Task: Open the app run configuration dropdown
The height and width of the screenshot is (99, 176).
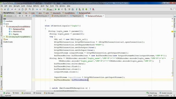Action: click(x=50, y=9)
